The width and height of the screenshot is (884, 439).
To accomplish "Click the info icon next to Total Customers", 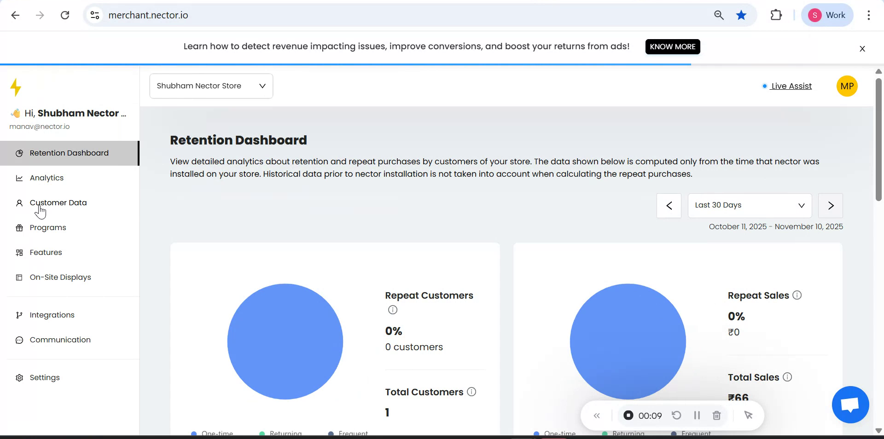I will (471, 392).
